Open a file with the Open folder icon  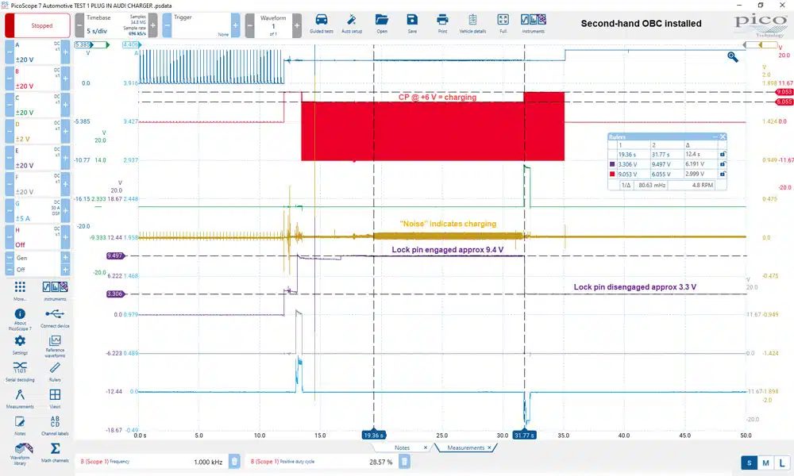click(382, 24)
